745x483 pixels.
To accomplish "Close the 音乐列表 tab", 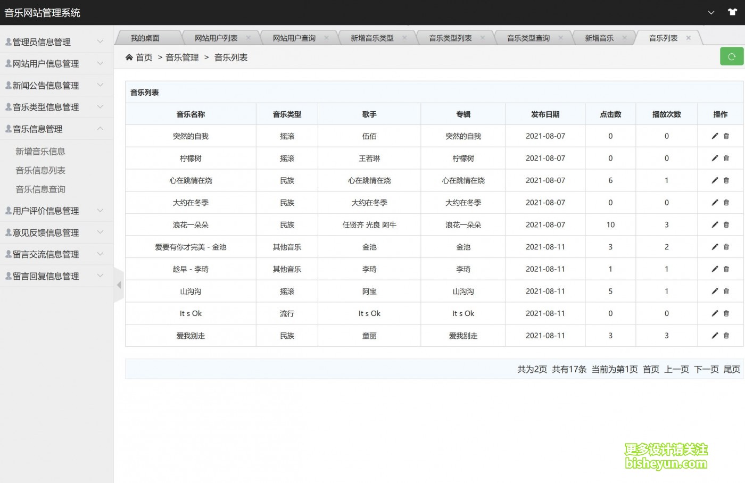I will click(689, 38).
